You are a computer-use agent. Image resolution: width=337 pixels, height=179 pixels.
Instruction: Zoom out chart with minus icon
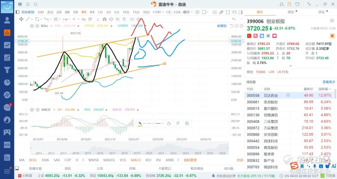coord(237,26)
